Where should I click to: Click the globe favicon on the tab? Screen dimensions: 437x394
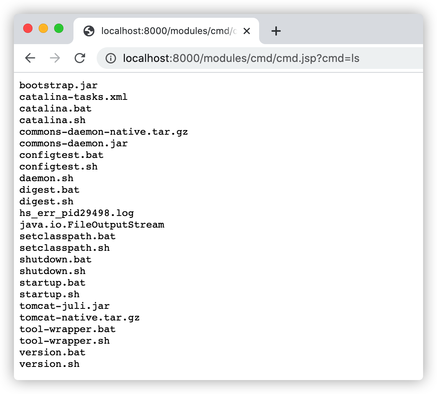tap(89, 31)
